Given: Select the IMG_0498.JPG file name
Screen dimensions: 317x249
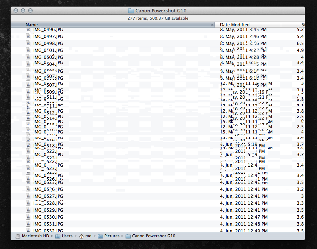Looking at the screenshot, I should pos(48,43).
